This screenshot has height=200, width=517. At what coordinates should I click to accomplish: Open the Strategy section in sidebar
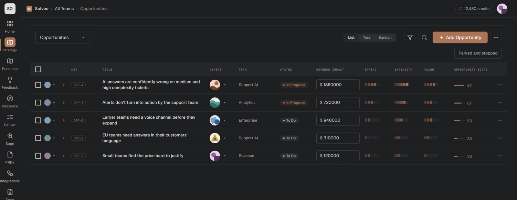tap(10, 45)
